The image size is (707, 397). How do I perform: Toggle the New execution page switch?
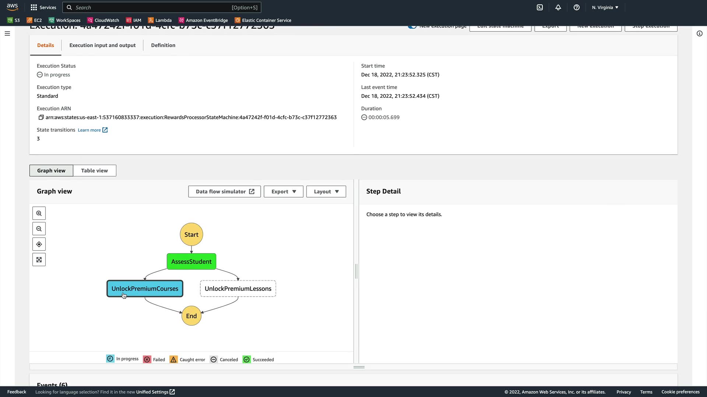point(412,27)
